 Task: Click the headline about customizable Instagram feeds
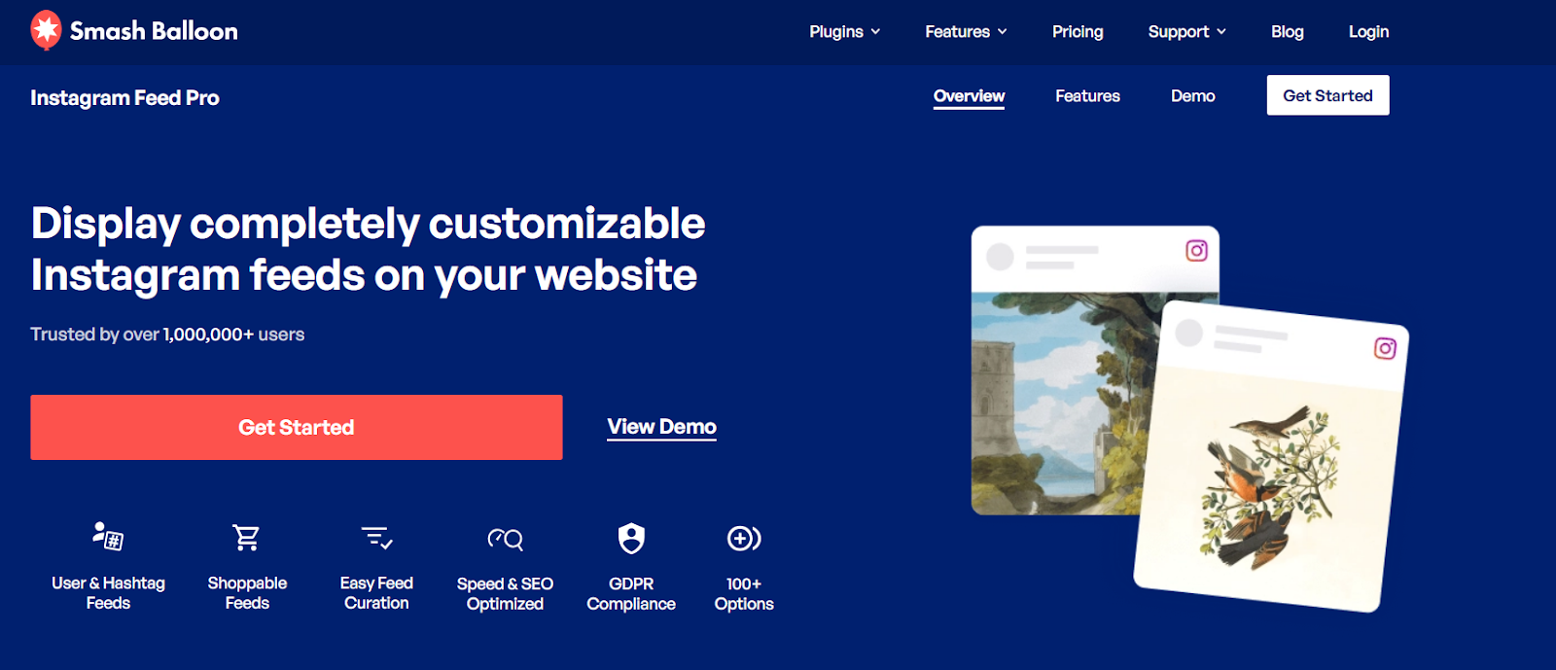[x=368, y=249]
